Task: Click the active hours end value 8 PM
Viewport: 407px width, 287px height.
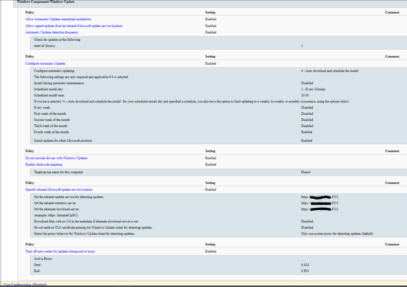Action: pyautogui.click(x=305, y=271)
